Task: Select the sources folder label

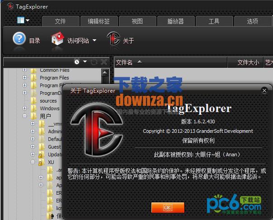Action: 48,101
